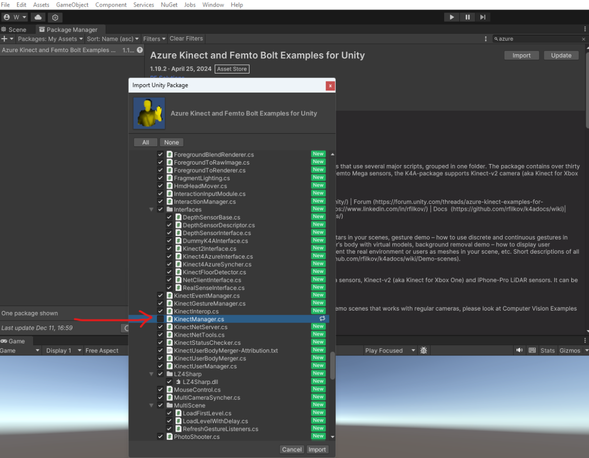Image resolution: width=589 pixels, height=458 pixels.
Task: Click the Game panel kebab menu
Action: (585, 340)
